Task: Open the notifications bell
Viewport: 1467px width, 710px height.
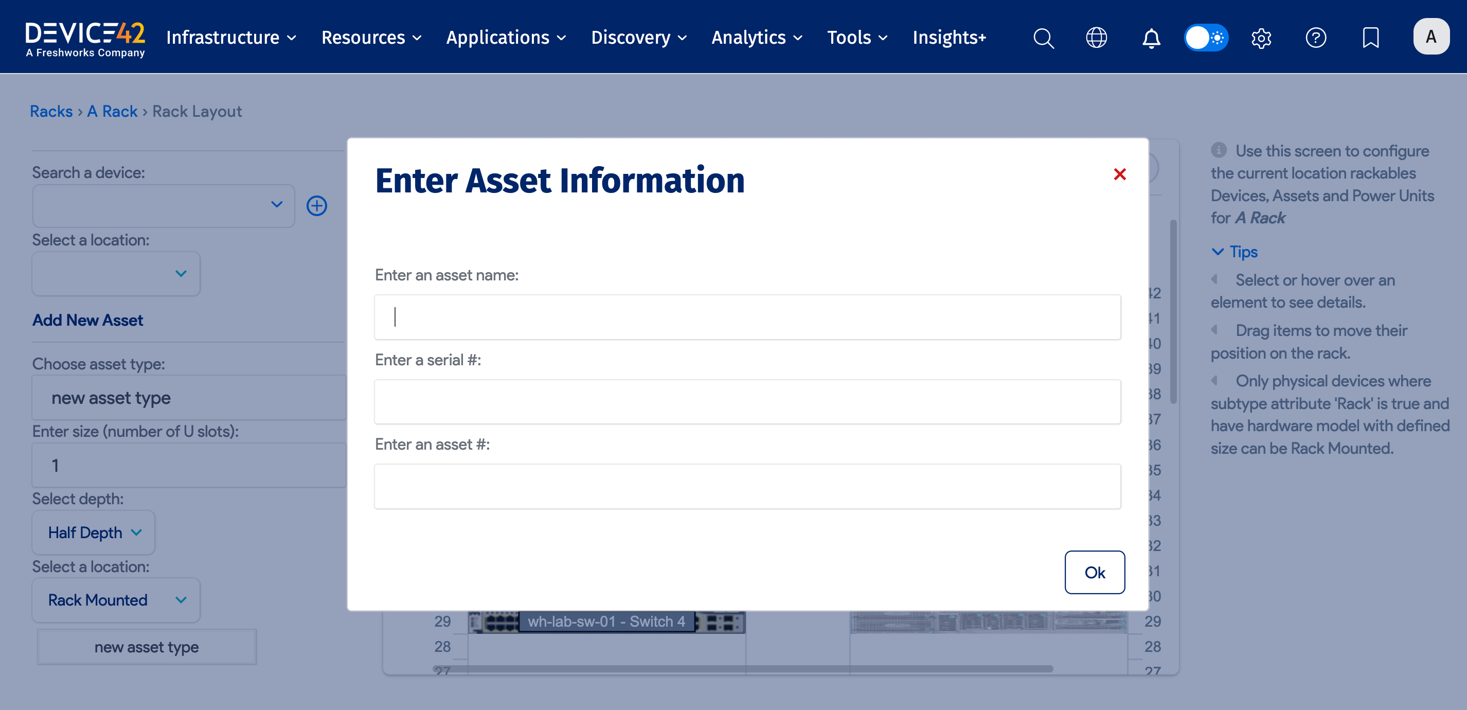Action: pyautogui.click(x=1151, y=38)
